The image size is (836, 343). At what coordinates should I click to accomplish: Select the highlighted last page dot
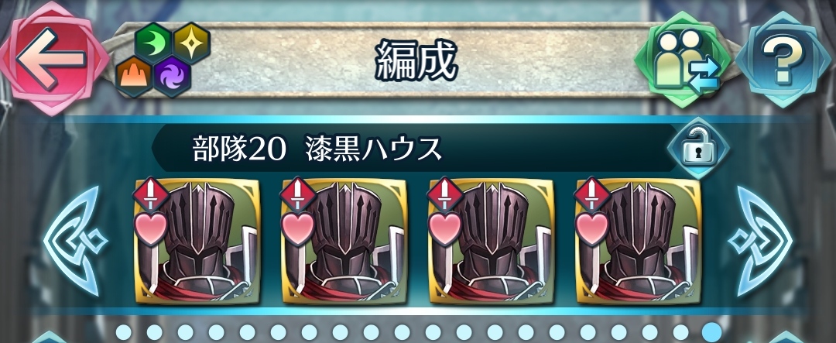[711, 332]
